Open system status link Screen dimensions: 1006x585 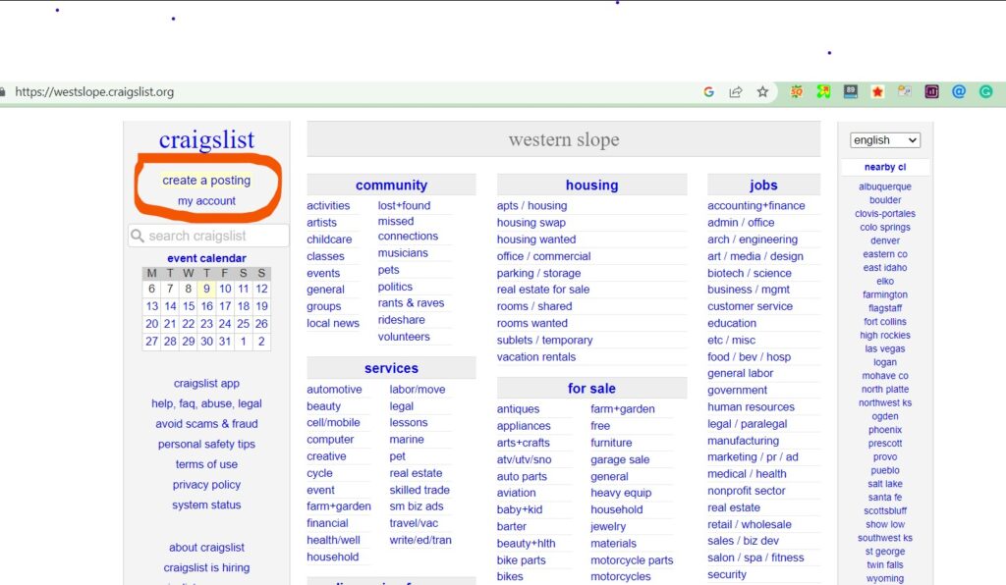pos(206,505)
